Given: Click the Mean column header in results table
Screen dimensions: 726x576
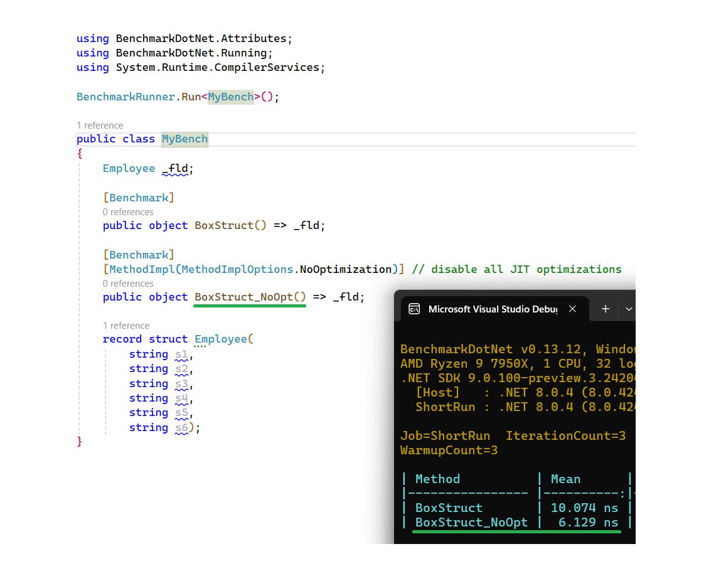Looking at the screenshot, I should (x=565, y=479).
